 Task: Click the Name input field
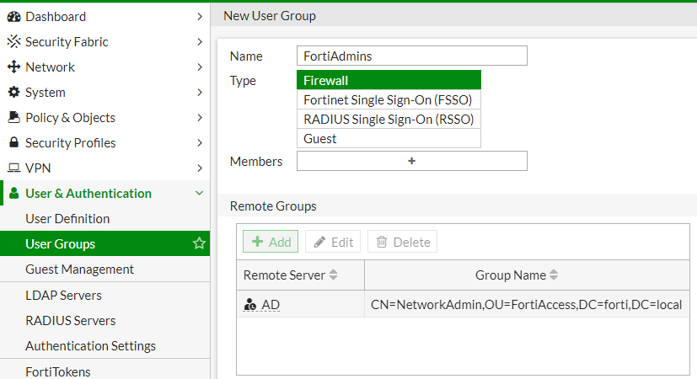click(x=412, y=56)
